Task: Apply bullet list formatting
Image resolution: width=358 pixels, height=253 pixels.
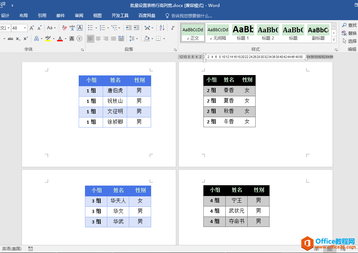Action: point(91,28)
